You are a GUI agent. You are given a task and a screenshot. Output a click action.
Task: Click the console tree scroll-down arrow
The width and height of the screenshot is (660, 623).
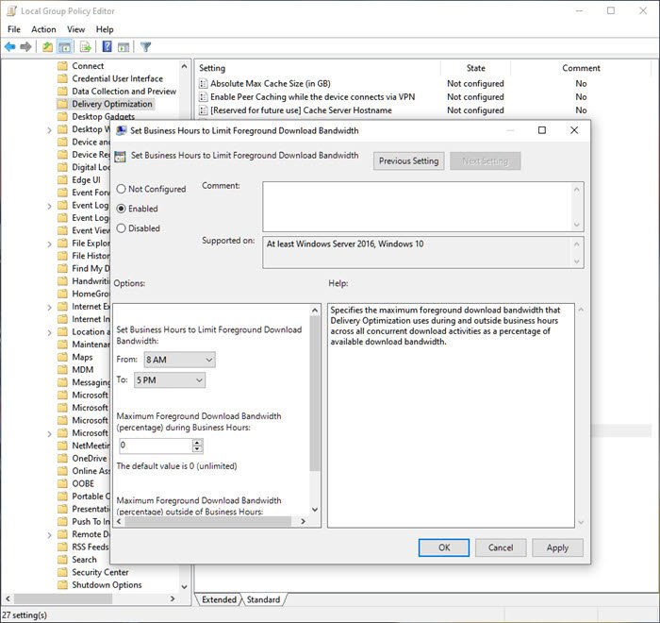click(185, 586)
